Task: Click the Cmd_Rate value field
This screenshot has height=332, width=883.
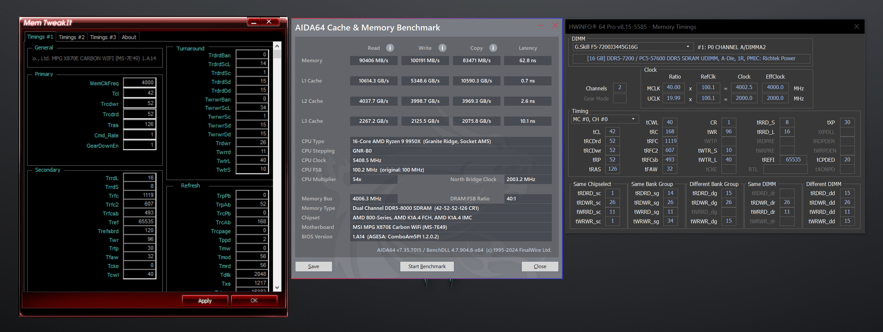Action: pyautogui.click(x=140, y=135)
